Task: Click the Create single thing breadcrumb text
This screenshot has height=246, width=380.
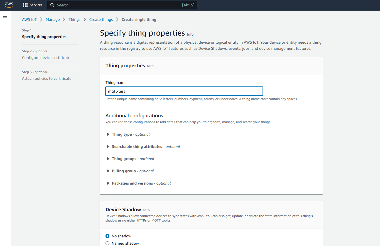Action: (x=139, y=19)
